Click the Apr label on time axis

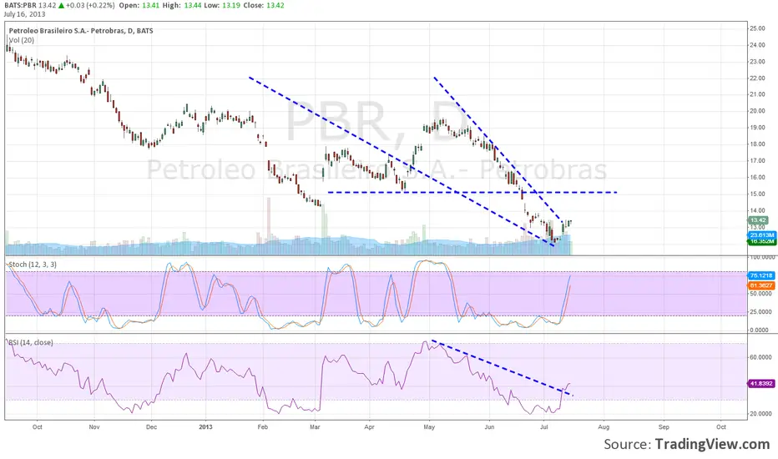369,426
